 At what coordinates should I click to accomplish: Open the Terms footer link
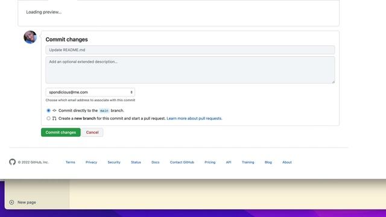click(71, 162)
